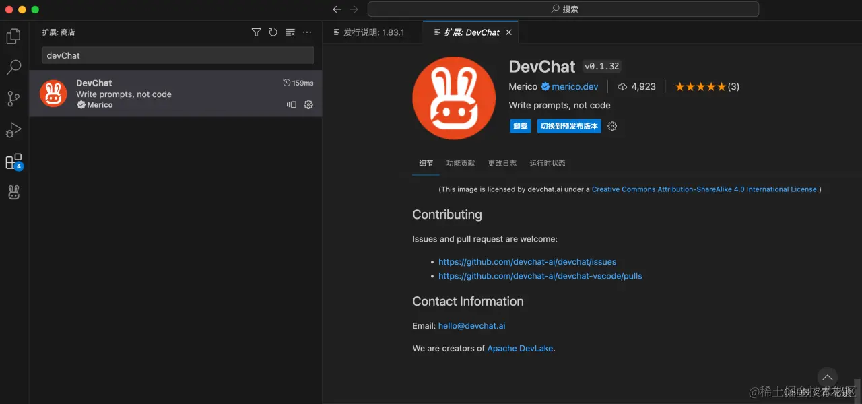
Task: Go forward with the navigation arrow
Action: (x=354, y=9)
